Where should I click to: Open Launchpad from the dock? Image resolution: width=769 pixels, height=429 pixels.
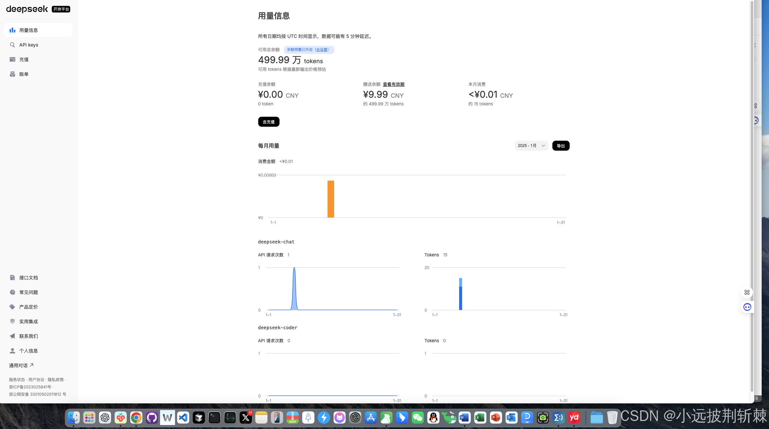(x=89, y=418)
